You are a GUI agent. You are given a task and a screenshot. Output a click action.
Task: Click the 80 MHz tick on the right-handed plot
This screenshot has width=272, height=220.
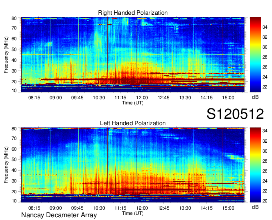tap(14, 18)
